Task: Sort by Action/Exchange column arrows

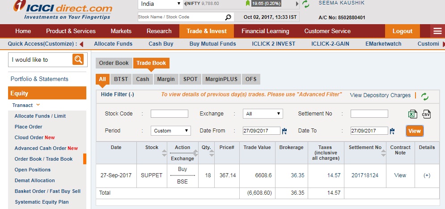Action: (195, 153)
